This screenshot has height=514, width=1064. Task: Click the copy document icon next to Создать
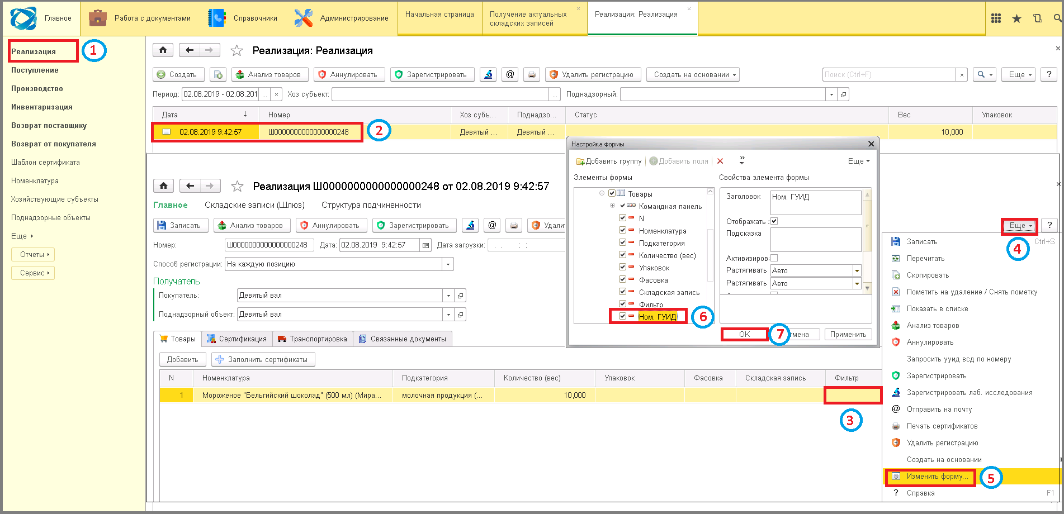(218, 74)
